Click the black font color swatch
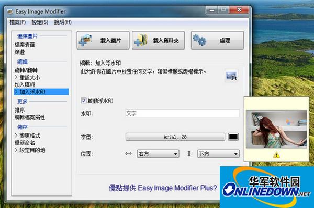The height and width of the screenshot is (208, 314). point(233,137)
